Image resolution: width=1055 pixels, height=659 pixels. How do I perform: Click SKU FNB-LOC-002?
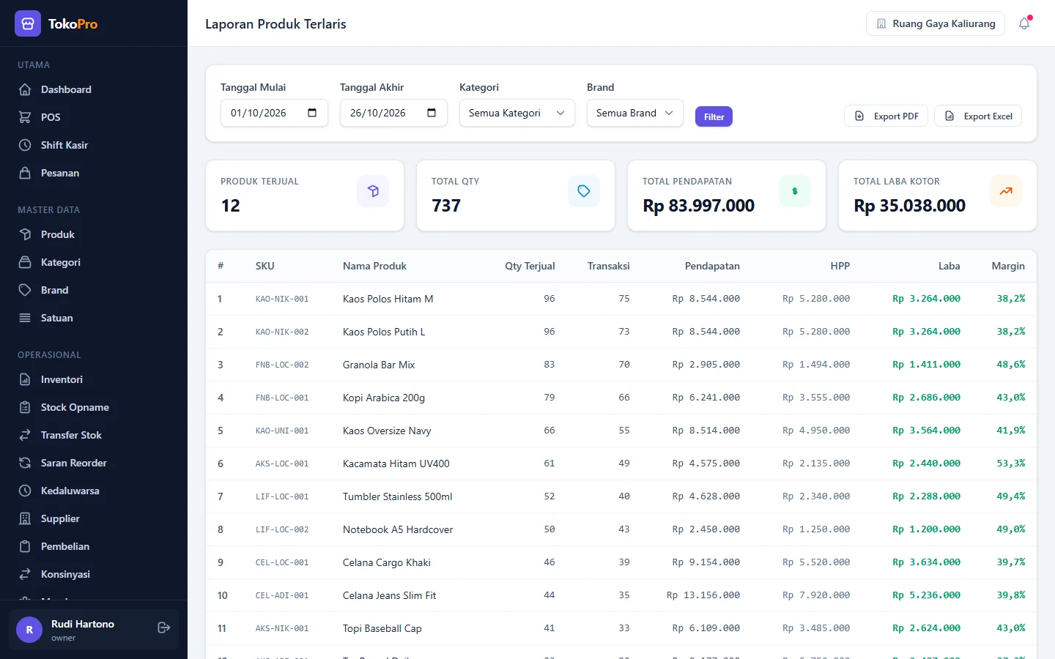click(282, 365)
